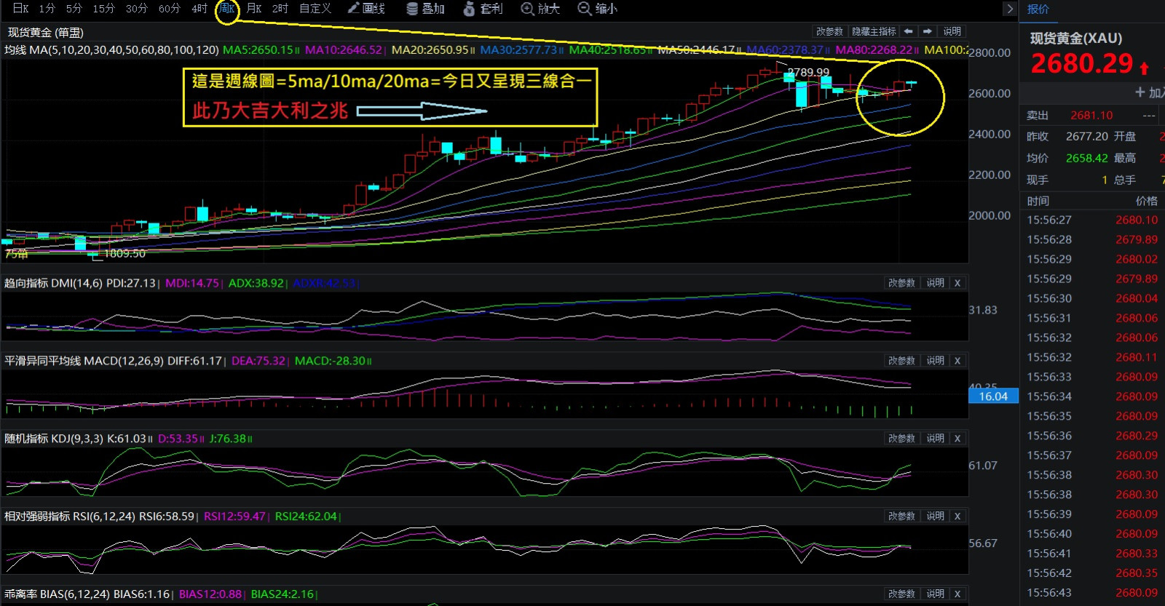Close the RSI indicator panel with X
Image resolution: width=1165 pixels, height=606 pixels.
click(957, 517)
